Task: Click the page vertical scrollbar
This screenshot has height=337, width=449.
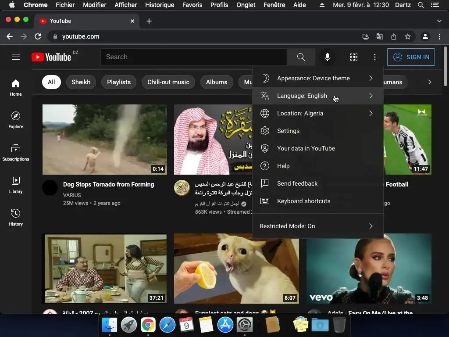Action: click(x=445, y=66)
